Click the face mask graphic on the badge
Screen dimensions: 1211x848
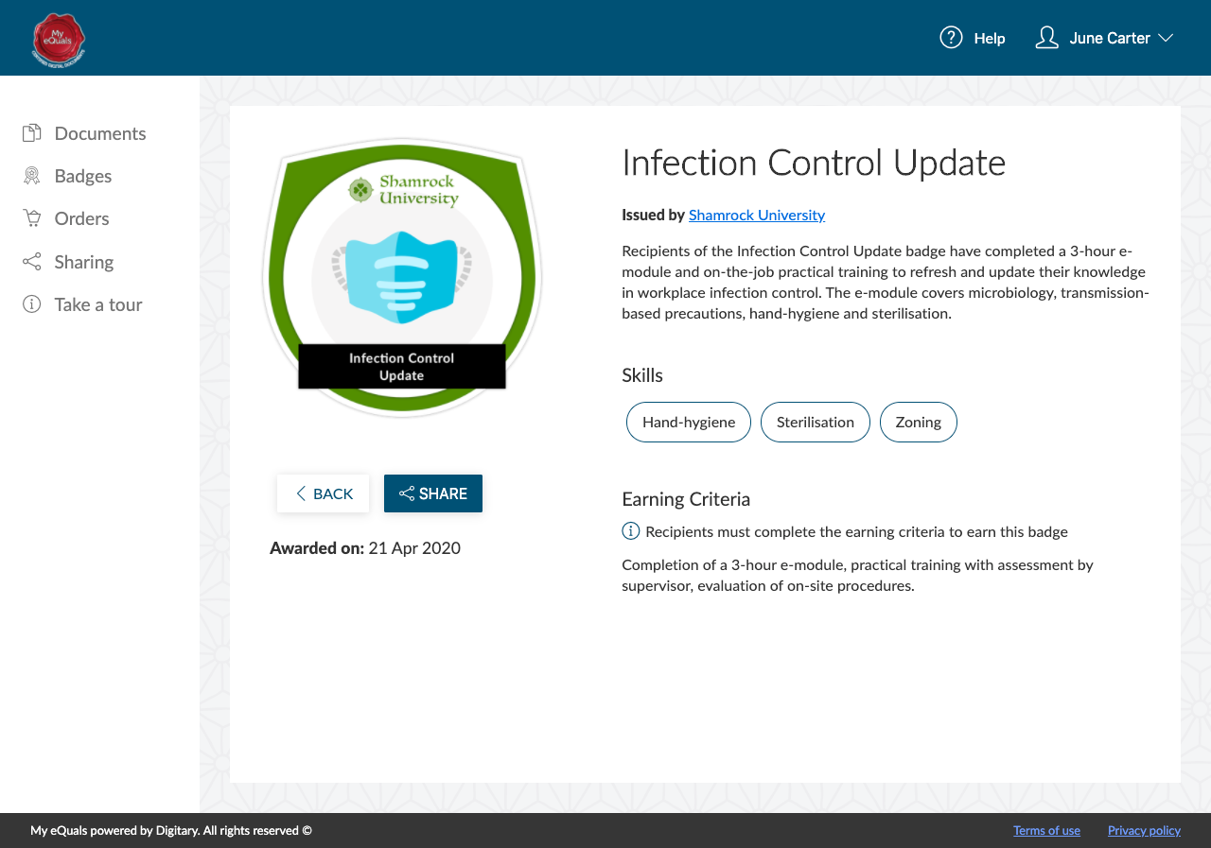point(402,276)
